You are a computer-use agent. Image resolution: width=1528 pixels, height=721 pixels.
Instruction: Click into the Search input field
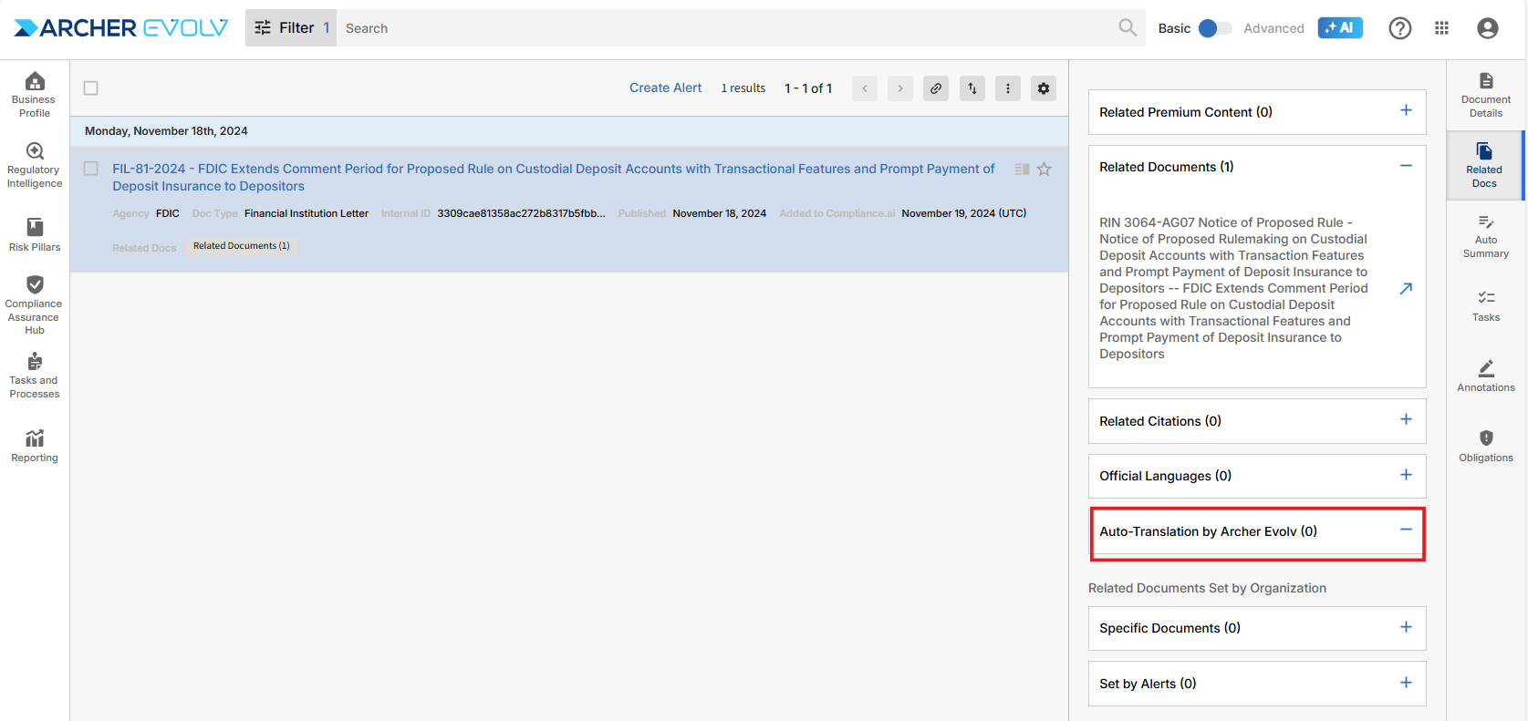coord(721,28)
